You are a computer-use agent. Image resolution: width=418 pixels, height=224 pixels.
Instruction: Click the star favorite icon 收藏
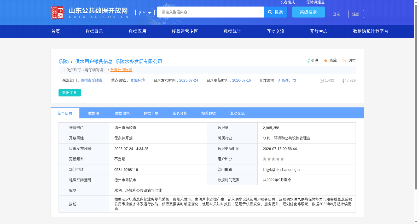tap(326, 61)
